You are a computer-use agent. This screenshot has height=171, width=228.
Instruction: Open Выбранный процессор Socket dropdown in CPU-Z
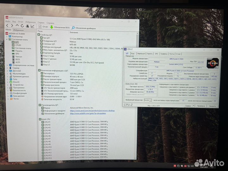click(x=148, y=100)
